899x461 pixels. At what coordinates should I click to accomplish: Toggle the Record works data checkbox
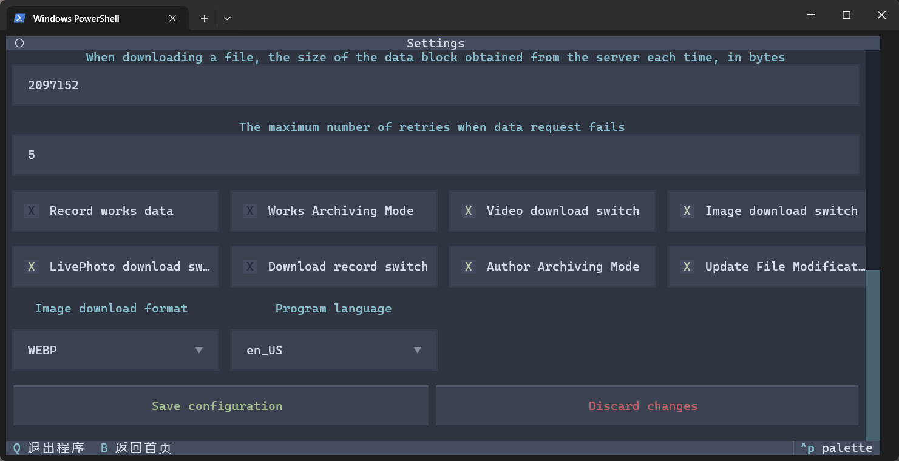point(32,210)
